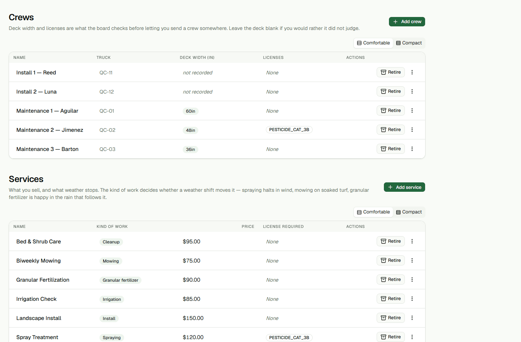Open more options for Install 1 — Reed

(412, 72)
